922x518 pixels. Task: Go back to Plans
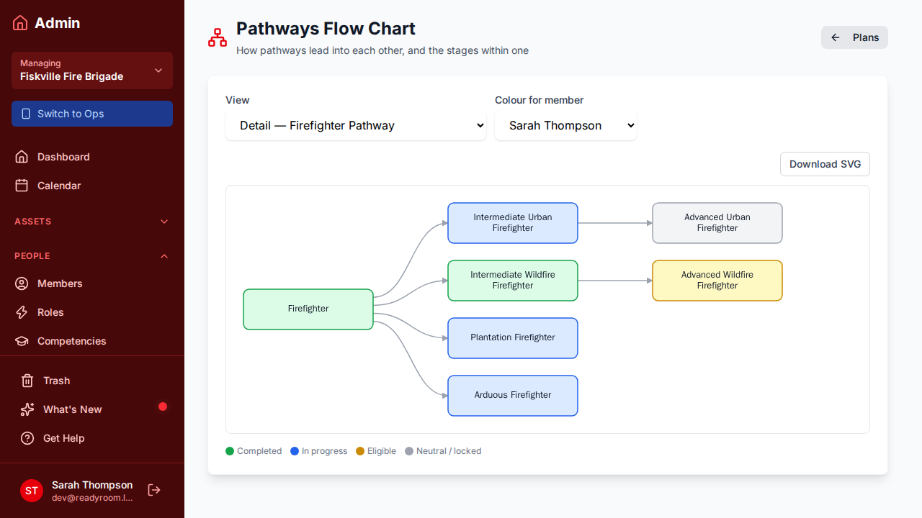pos(854,37)
